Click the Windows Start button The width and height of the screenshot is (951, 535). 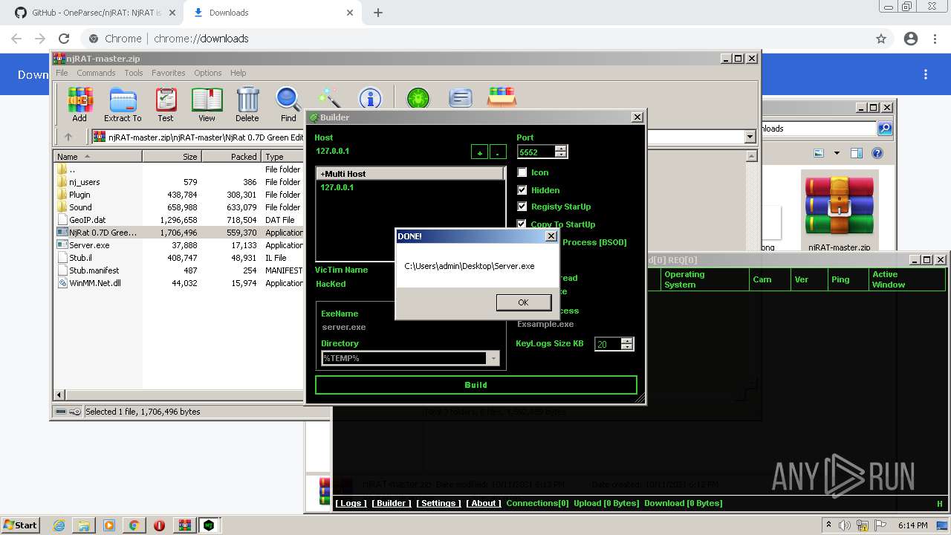[21, 525]
